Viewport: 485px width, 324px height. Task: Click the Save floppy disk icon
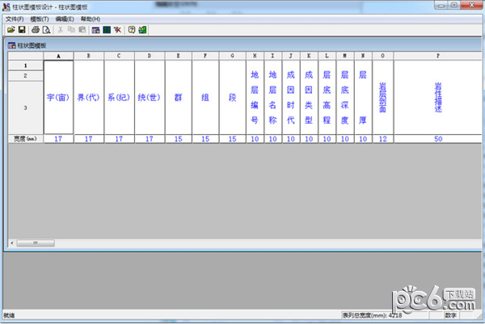[22, 30]
